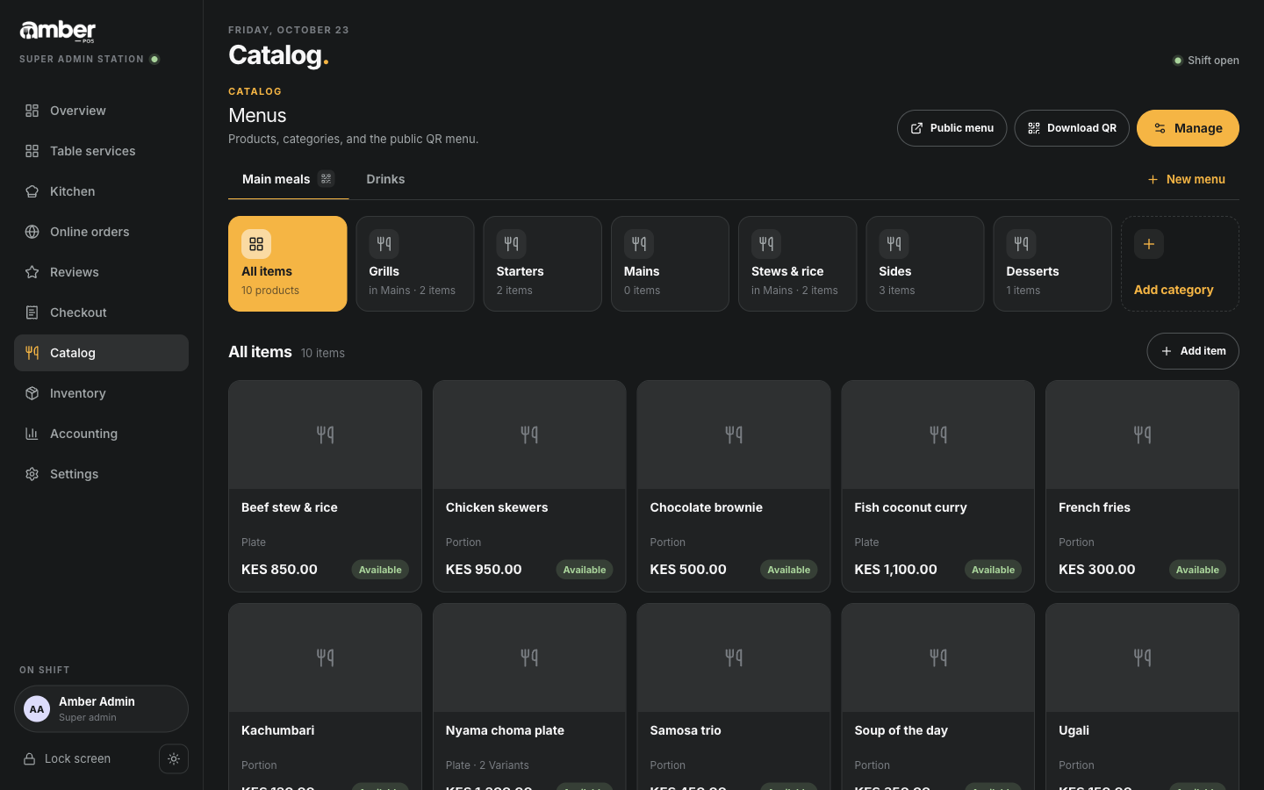Filter by the Starters category
The height and width of the screenshot is (790, 1264).
[x=542, y=263]
